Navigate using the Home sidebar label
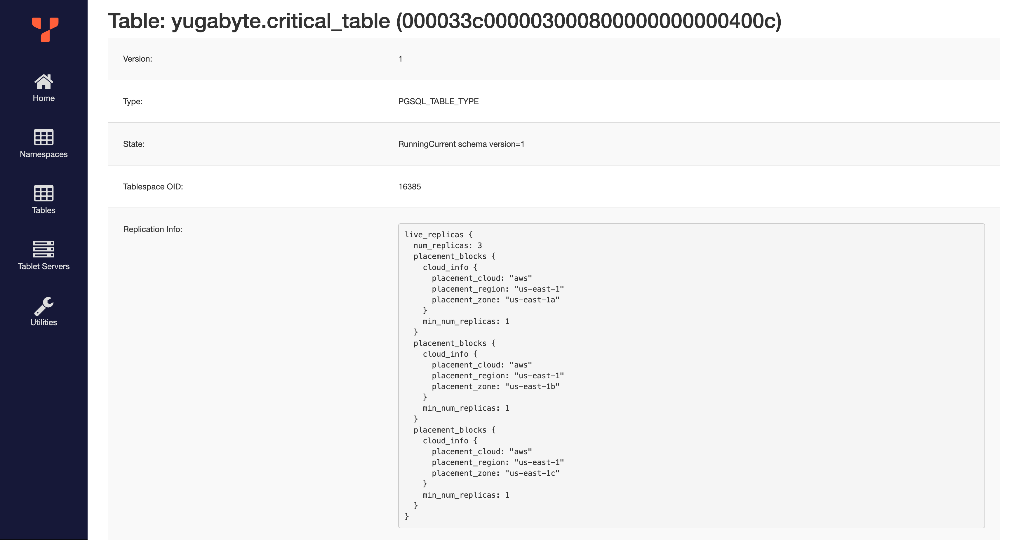 point(43,98)
